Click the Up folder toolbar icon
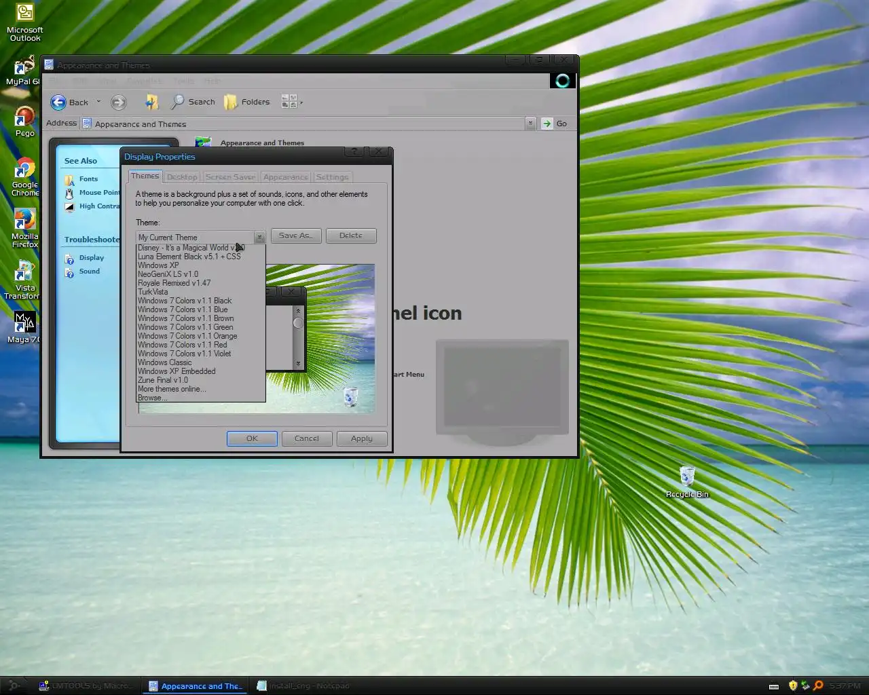The height and width of the screenshot is (695, 869). coord(151,102)
